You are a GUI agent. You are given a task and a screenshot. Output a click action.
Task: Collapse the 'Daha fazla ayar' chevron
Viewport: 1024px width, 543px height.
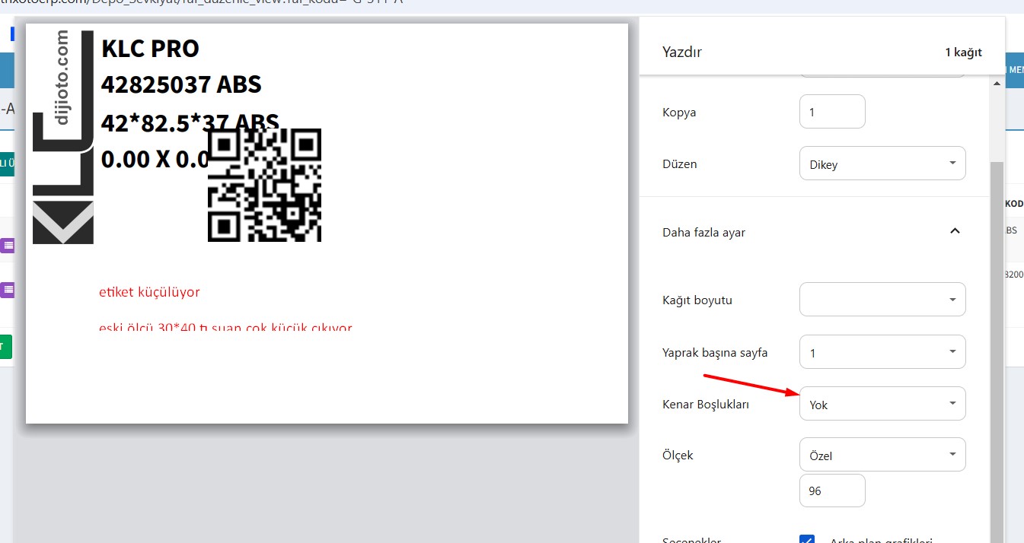coord(955,231)
